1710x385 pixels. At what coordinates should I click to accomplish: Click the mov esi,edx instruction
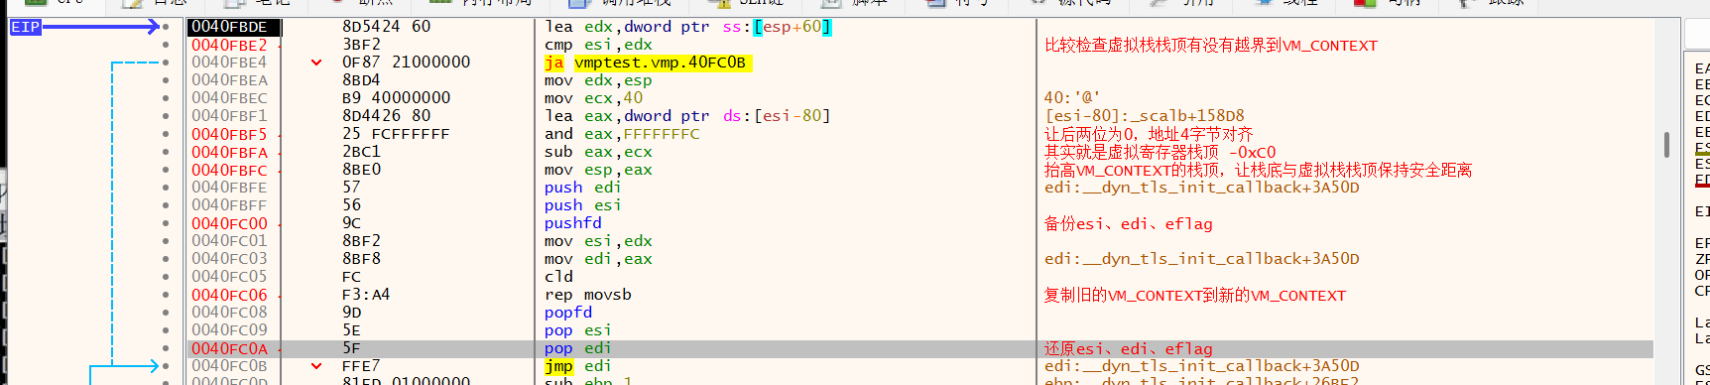598,241
